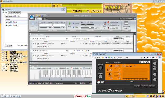Select the Advanced tab in loopMIDI

12,13
